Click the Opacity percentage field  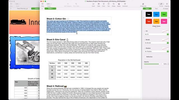(x=165, y=64)
